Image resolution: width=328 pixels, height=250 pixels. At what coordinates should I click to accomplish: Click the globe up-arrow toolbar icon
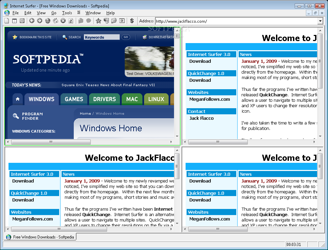[48, 21]
